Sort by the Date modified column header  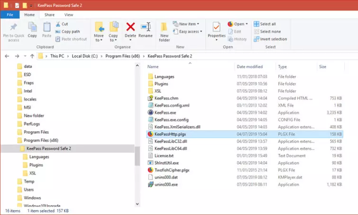tap(249, 67)
